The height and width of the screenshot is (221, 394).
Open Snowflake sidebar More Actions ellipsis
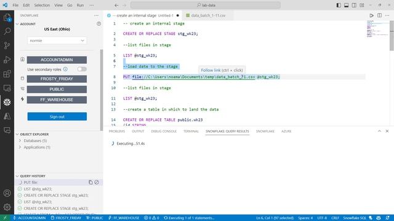click(96, 15)
